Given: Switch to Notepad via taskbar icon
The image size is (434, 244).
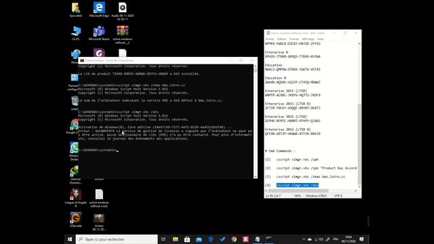Looking at the screenshot, I should point(257,239).
